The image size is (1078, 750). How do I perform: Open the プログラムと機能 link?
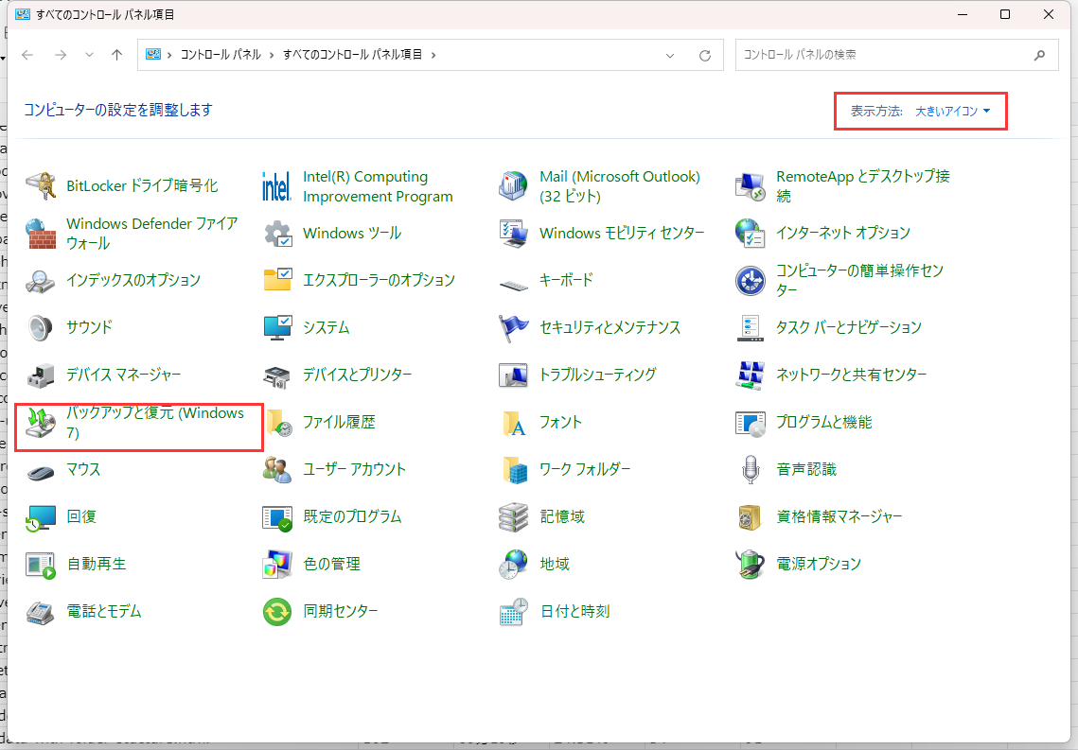tap(823, 423)
